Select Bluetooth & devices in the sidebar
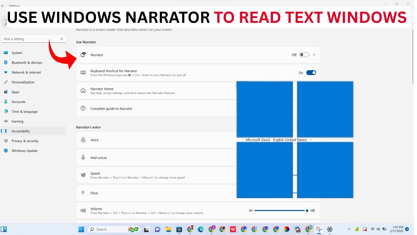 pos(34,62)
